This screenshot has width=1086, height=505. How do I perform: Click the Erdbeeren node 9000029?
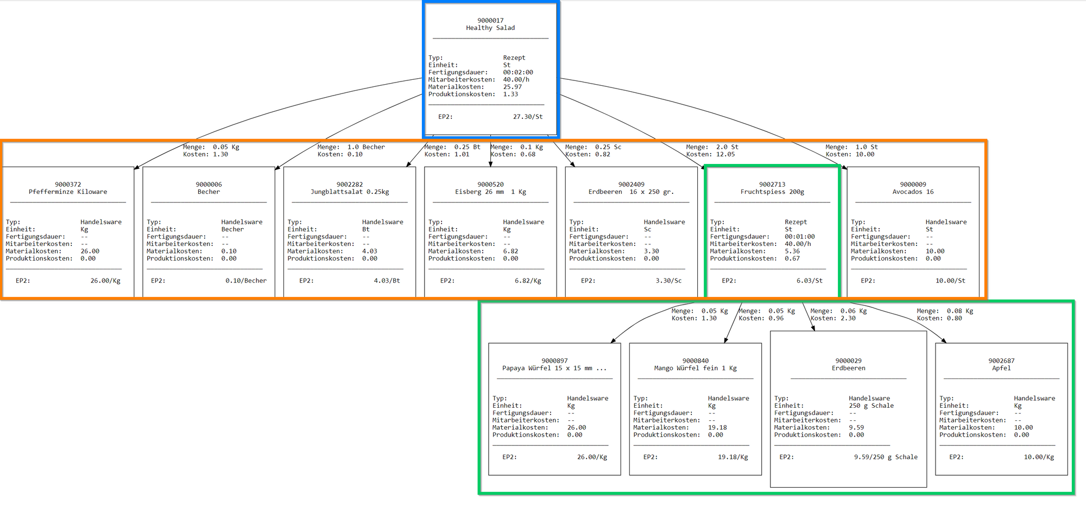(x=848, y=365)
